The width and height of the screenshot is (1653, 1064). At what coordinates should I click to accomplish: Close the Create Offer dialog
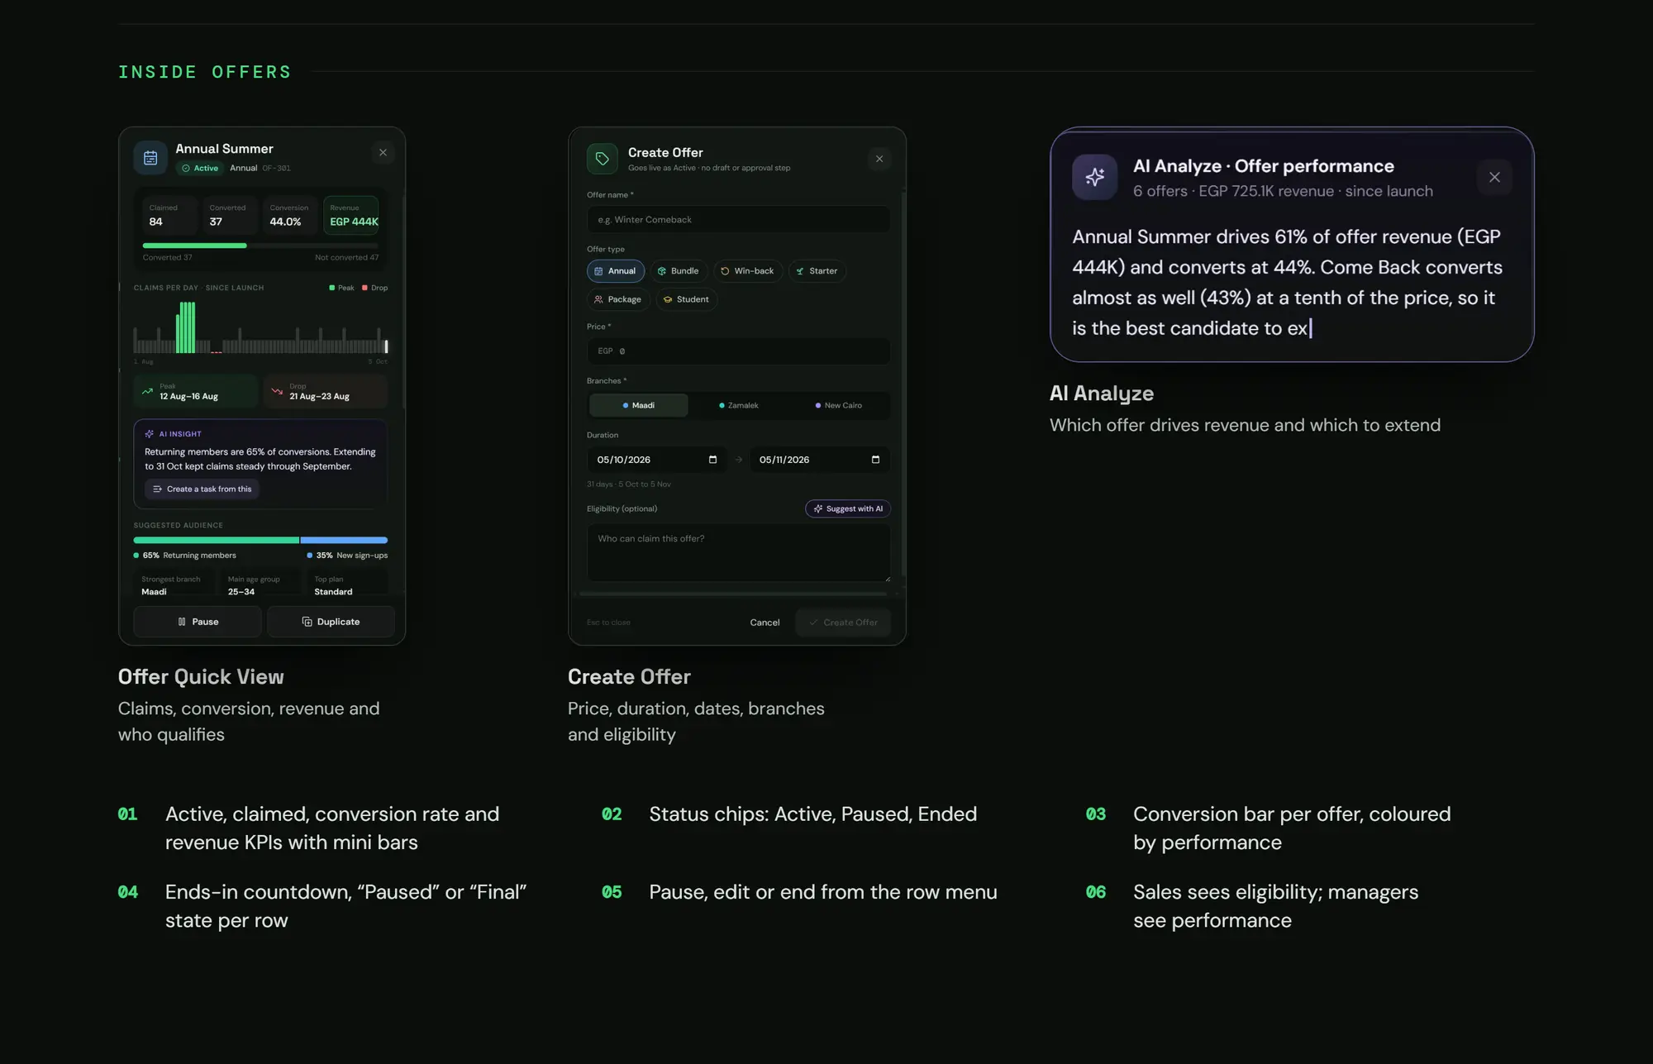(879, 159)
